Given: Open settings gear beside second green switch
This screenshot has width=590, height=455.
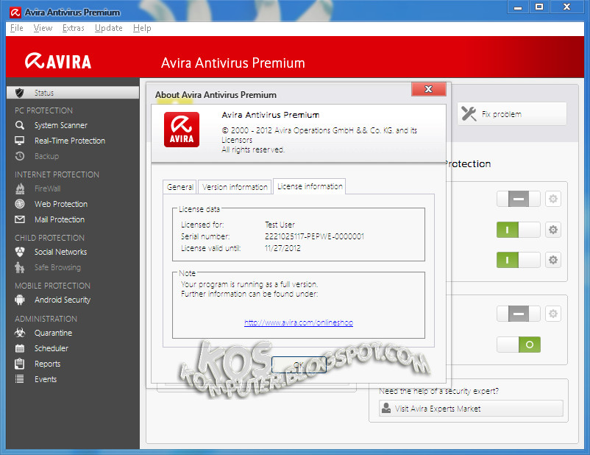Looking at the screenshot, I should [552, 259].
